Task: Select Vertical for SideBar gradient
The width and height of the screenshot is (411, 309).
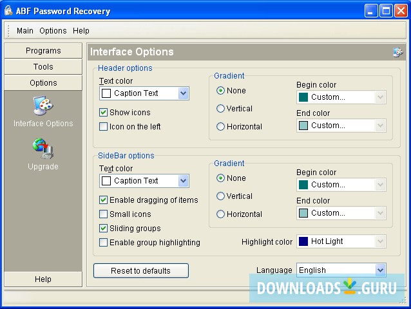Action: [x=220, y=196]
